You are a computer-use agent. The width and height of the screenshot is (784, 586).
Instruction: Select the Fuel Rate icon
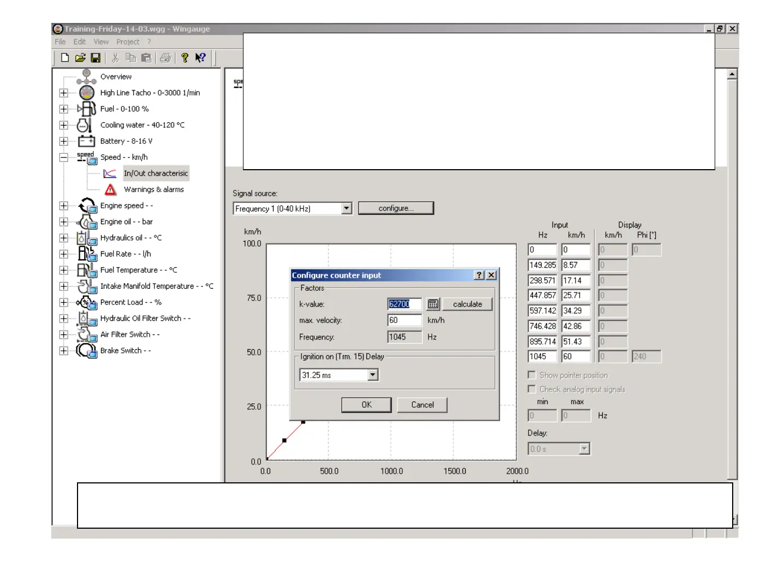(x=87, y=254)
